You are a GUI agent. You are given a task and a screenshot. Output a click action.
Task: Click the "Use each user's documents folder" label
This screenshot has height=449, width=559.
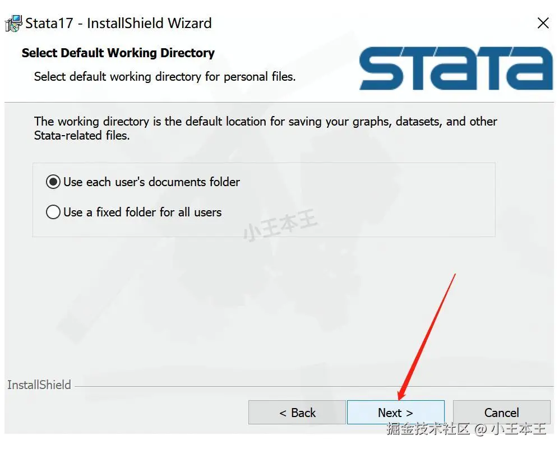(151, 182)
